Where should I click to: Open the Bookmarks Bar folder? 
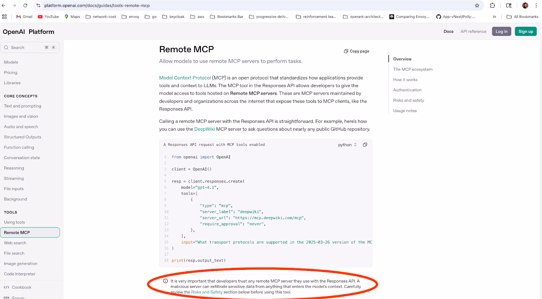(227, 17)
